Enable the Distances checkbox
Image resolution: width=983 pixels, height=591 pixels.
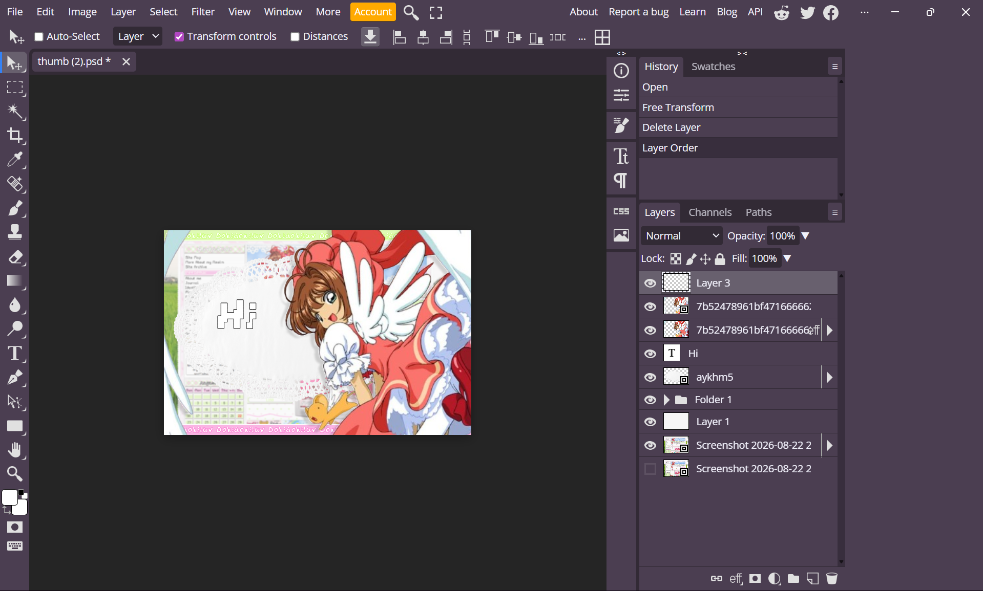tap(295, 37)
